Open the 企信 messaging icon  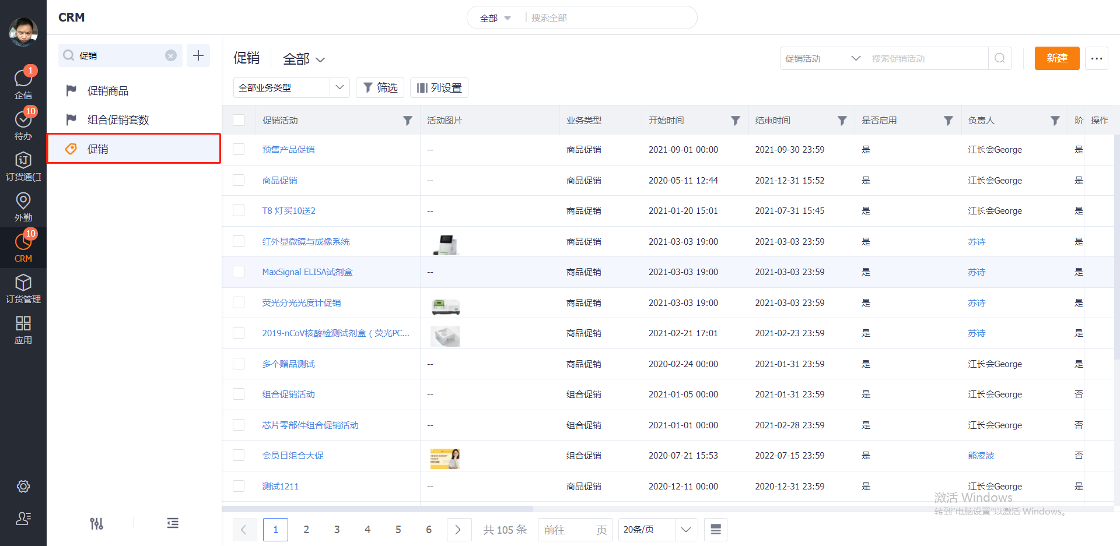click(23, 83)
